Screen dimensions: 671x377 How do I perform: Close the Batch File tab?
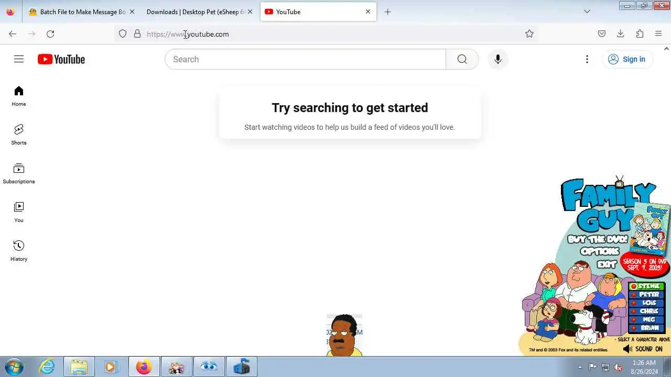click(x=132, y=12)
